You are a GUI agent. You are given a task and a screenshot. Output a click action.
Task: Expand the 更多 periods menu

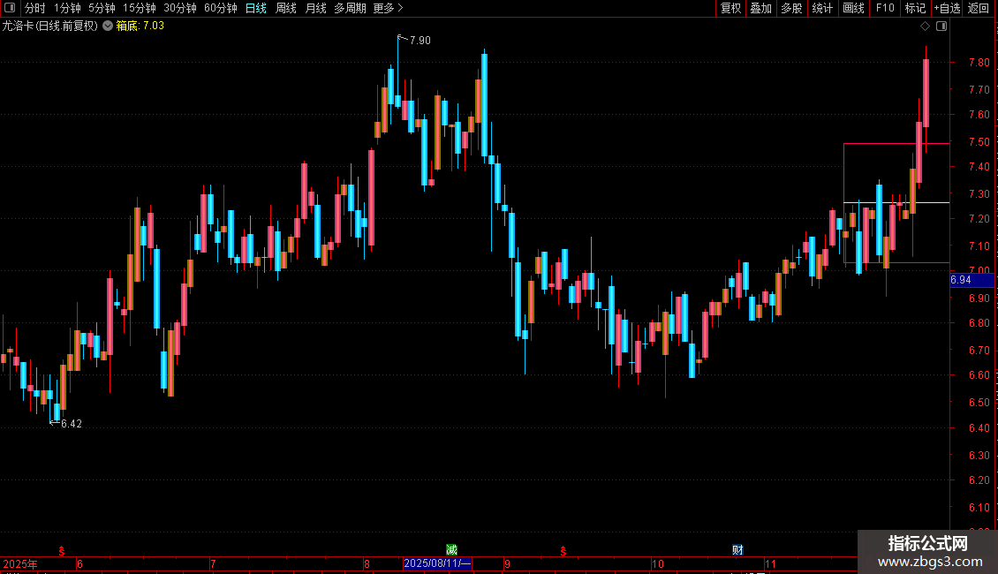tap(388, 8)
